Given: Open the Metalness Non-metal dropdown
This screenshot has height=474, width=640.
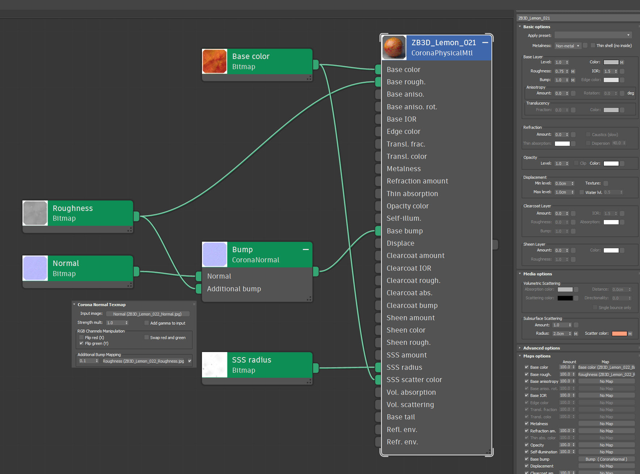Looking at the screenshot, I should pos(568,46).
